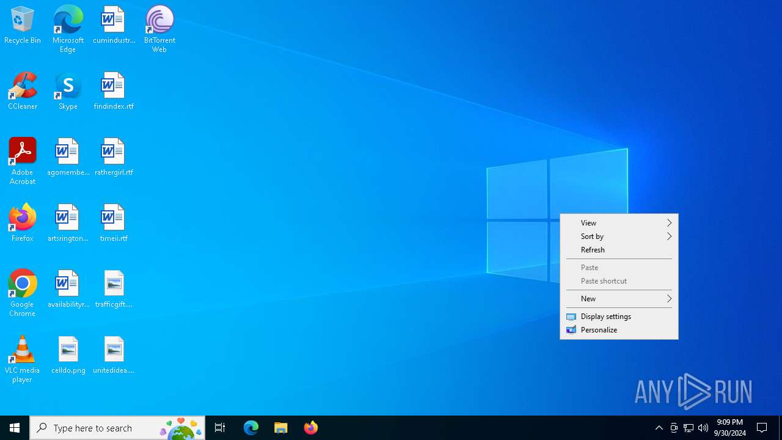Screen dimensions: 782x440
Task: Open the Windows Start menu
Action: click(15, 428)
